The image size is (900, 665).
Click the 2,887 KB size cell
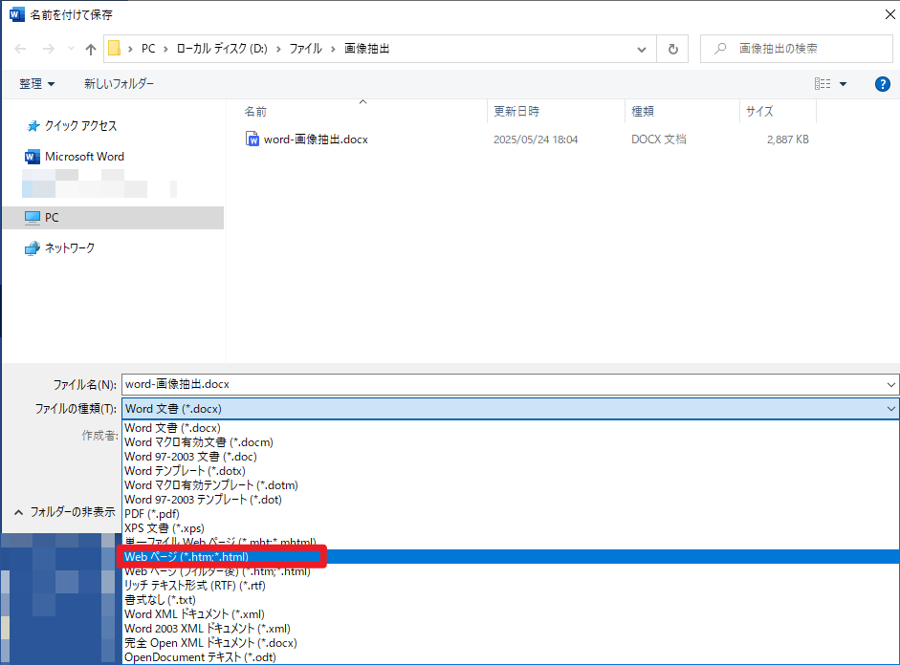[787, 139]
